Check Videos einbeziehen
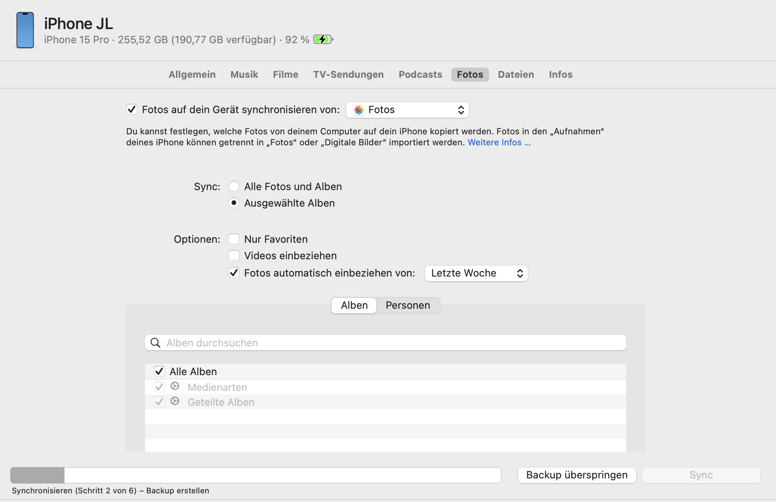 tap(234, 256)
